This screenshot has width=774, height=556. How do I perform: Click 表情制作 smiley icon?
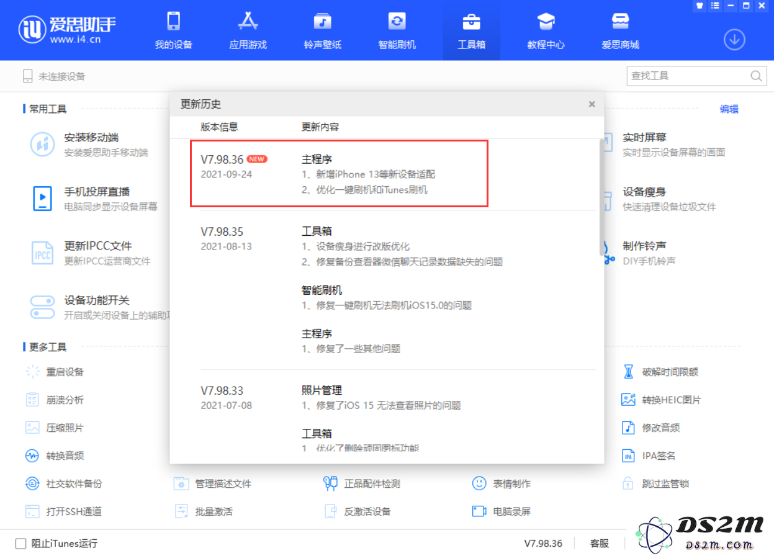479,483
